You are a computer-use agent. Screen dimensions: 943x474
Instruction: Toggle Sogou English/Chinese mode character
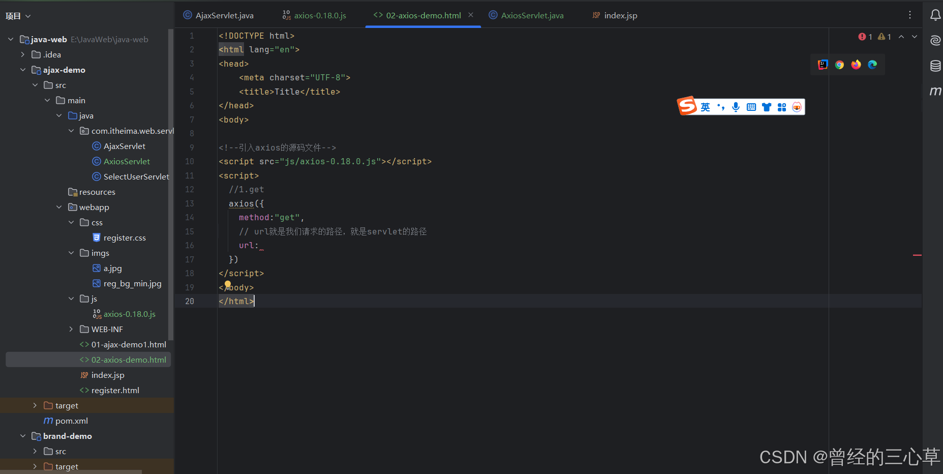pyautogui.click(x=705, y=107)
